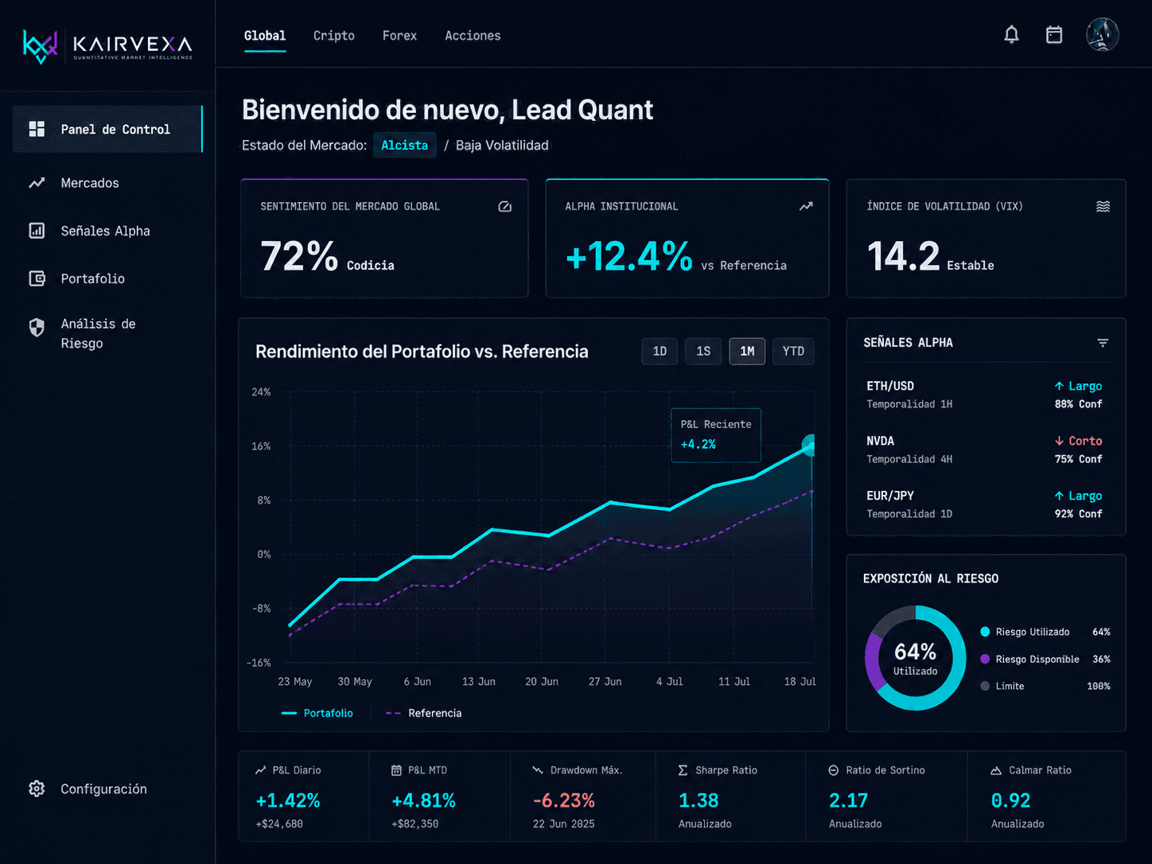Click the Calmar Ratio triangle icon
Screen dimensions: 1152x864
[996, 770]
